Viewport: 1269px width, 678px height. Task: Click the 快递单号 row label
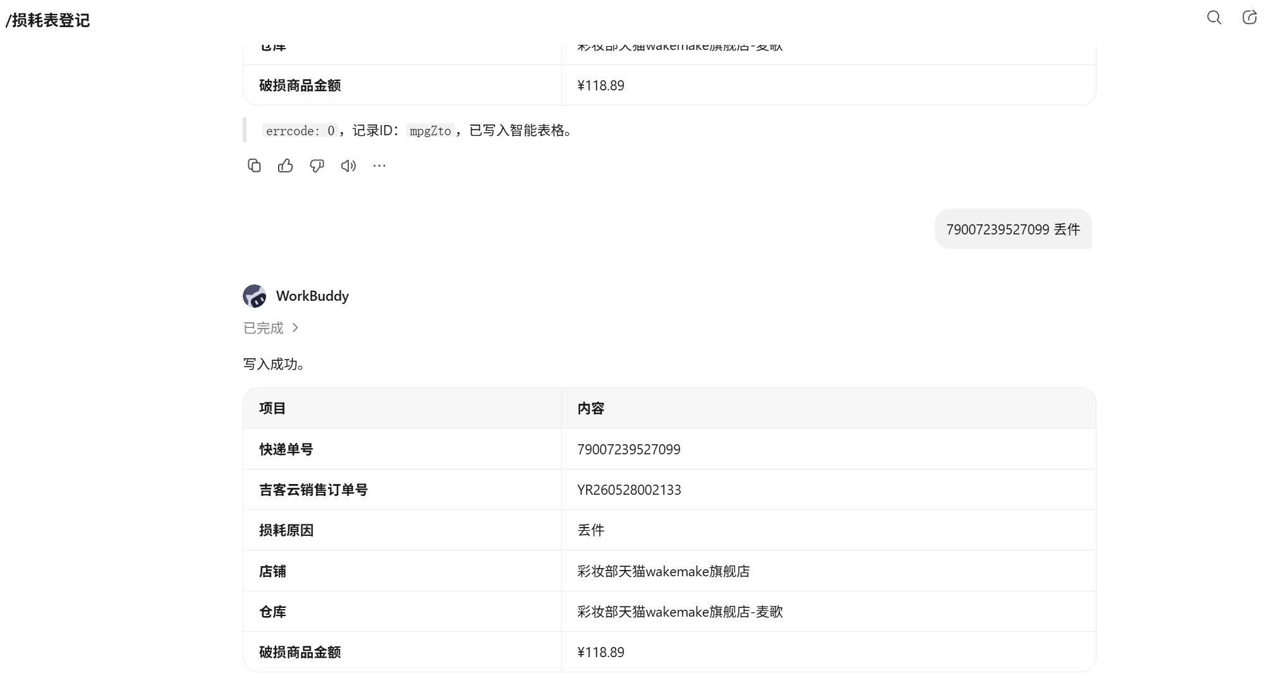[286, 449]
